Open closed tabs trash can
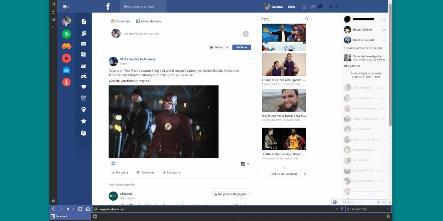Viewport: 443px width, 221px height. tap(388, 217)
